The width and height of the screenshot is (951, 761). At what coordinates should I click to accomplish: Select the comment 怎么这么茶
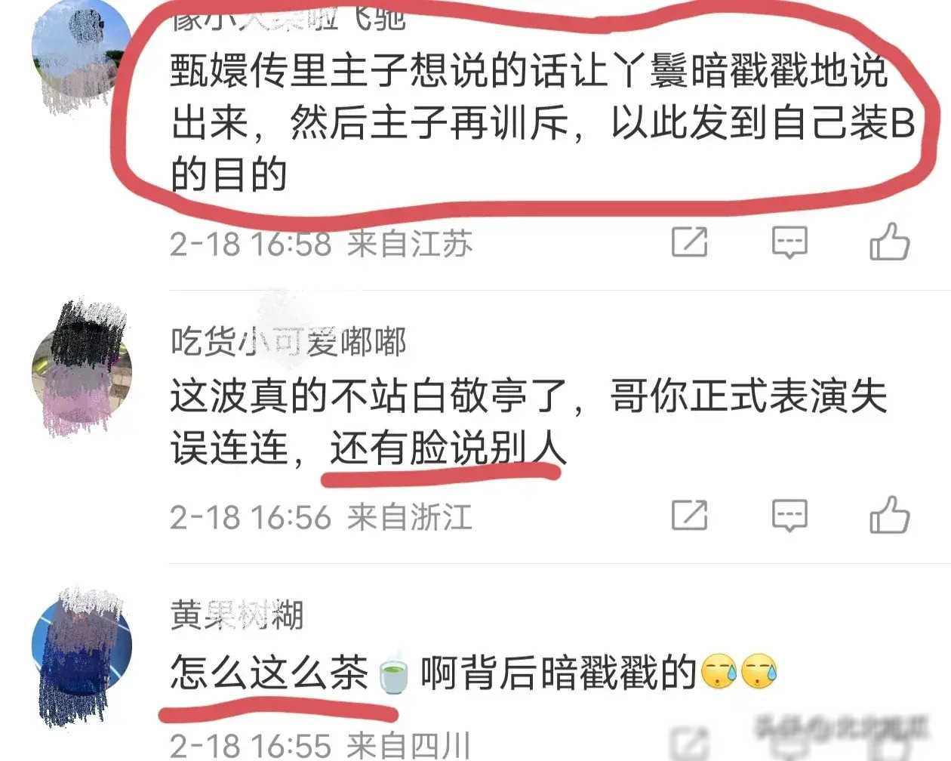(x=474, y=673)
